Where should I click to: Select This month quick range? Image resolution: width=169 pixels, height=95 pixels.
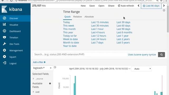coord(69,29)
